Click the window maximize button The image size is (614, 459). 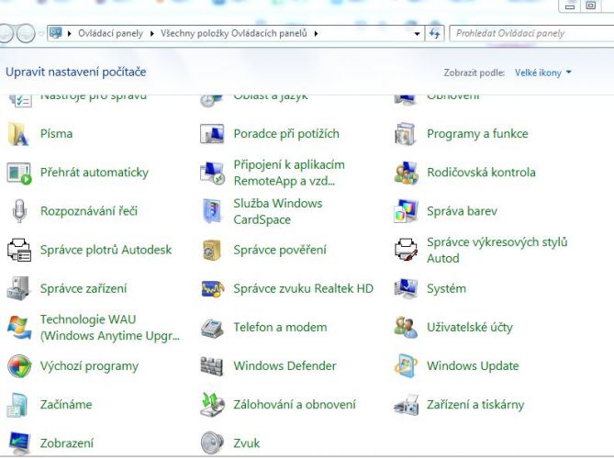590,6
